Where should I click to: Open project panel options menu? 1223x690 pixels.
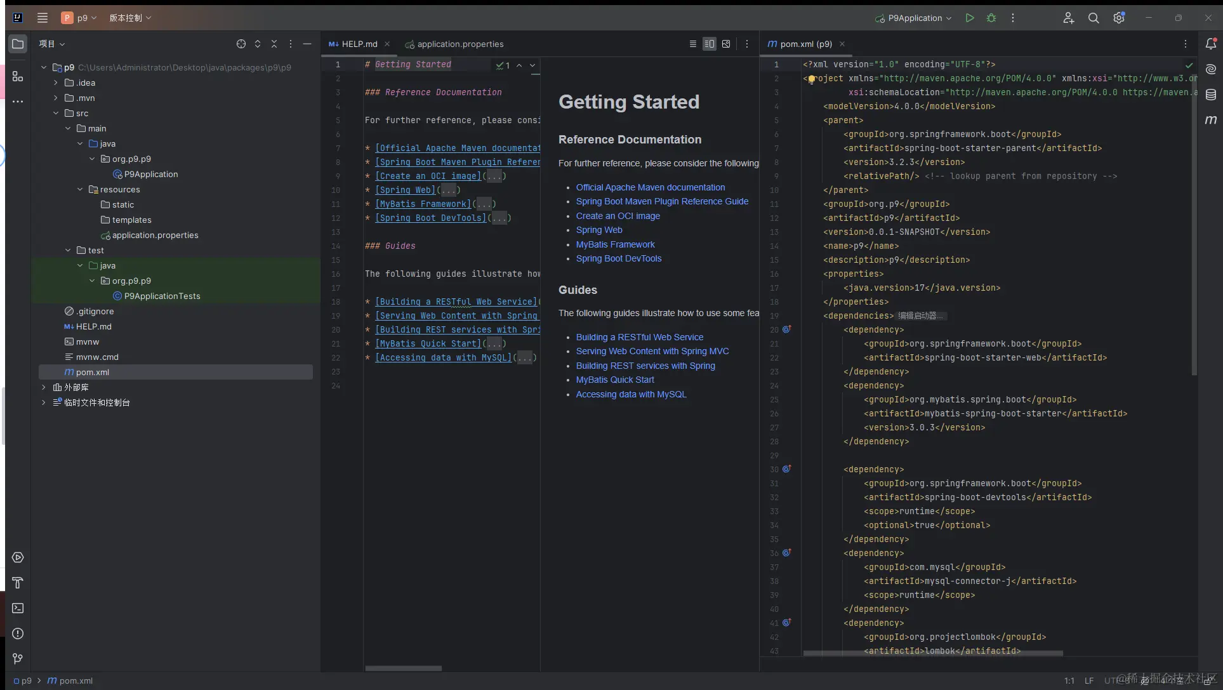[291, 44]
